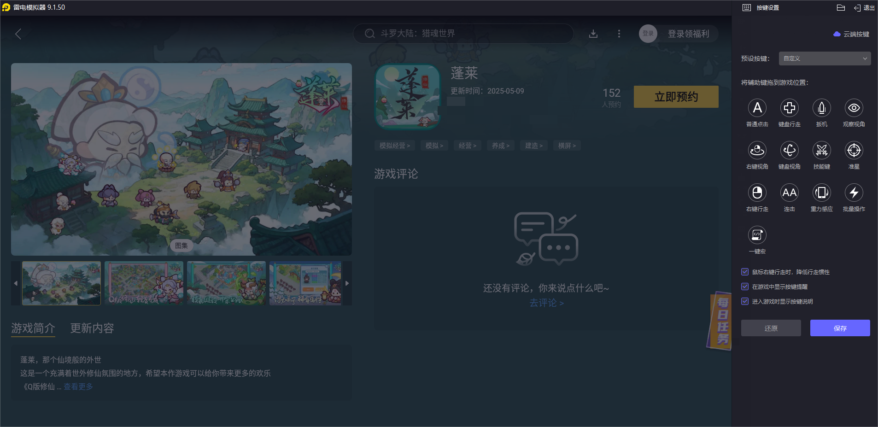The image size is (878, 427).
Task: Click the 图集 gallery label
Action: click(181, 246)
